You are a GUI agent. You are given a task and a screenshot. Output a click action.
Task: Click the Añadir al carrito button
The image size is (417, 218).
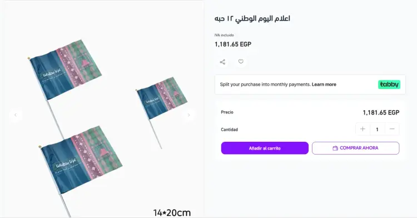click(265, 148)
